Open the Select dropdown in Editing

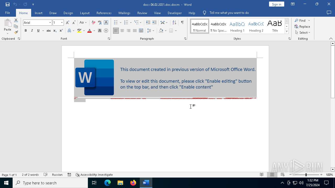pyautogui.click(x=303, y=33)
